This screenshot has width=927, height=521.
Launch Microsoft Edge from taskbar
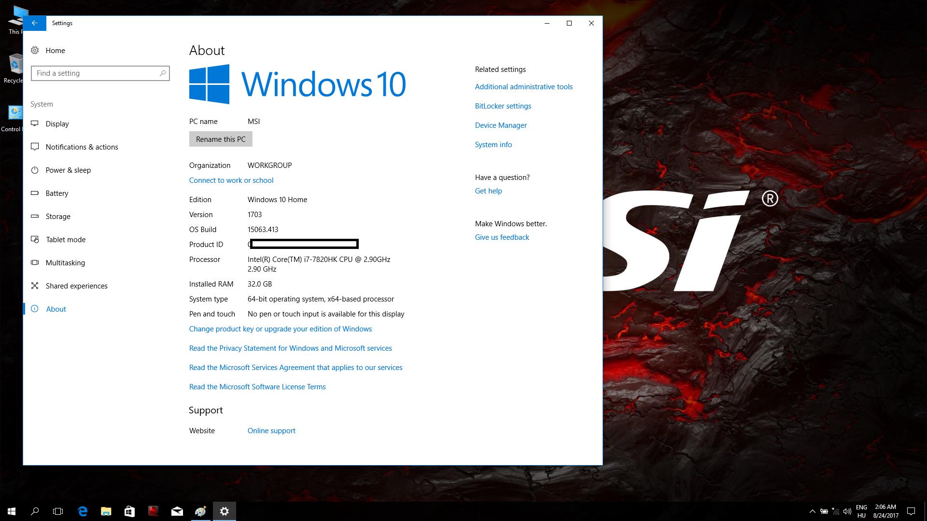[x=83, y=511]
